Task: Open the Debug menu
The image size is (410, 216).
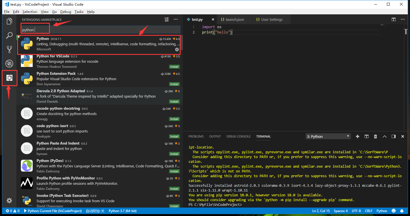Action: click(65, 12)
